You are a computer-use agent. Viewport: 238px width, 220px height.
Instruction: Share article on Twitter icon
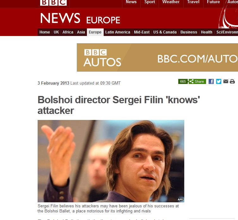pos(219,81)
